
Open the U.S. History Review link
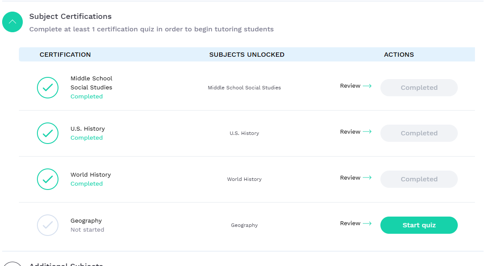click(350, 132)
